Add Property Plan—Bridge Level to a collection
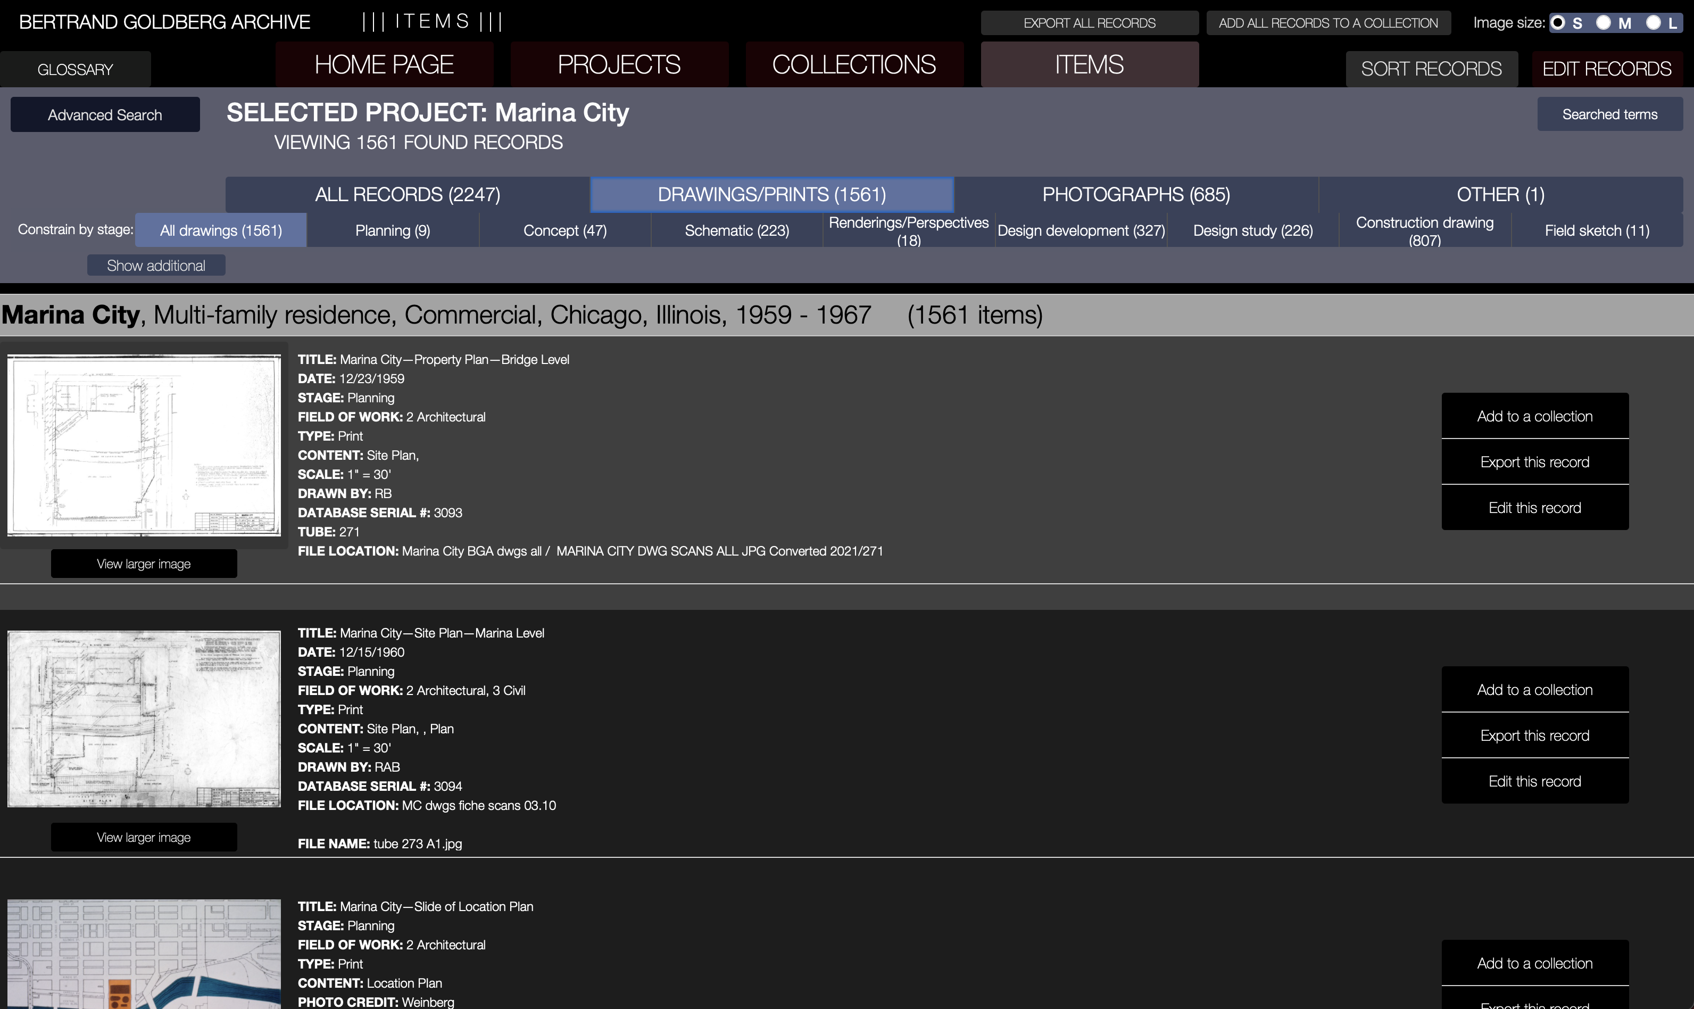The image size is (1694, 1009). pyautogui.click(x=1535, y=416)
